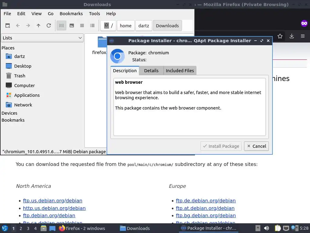Switch to virtual desktop 4

(x=35, y=228)
